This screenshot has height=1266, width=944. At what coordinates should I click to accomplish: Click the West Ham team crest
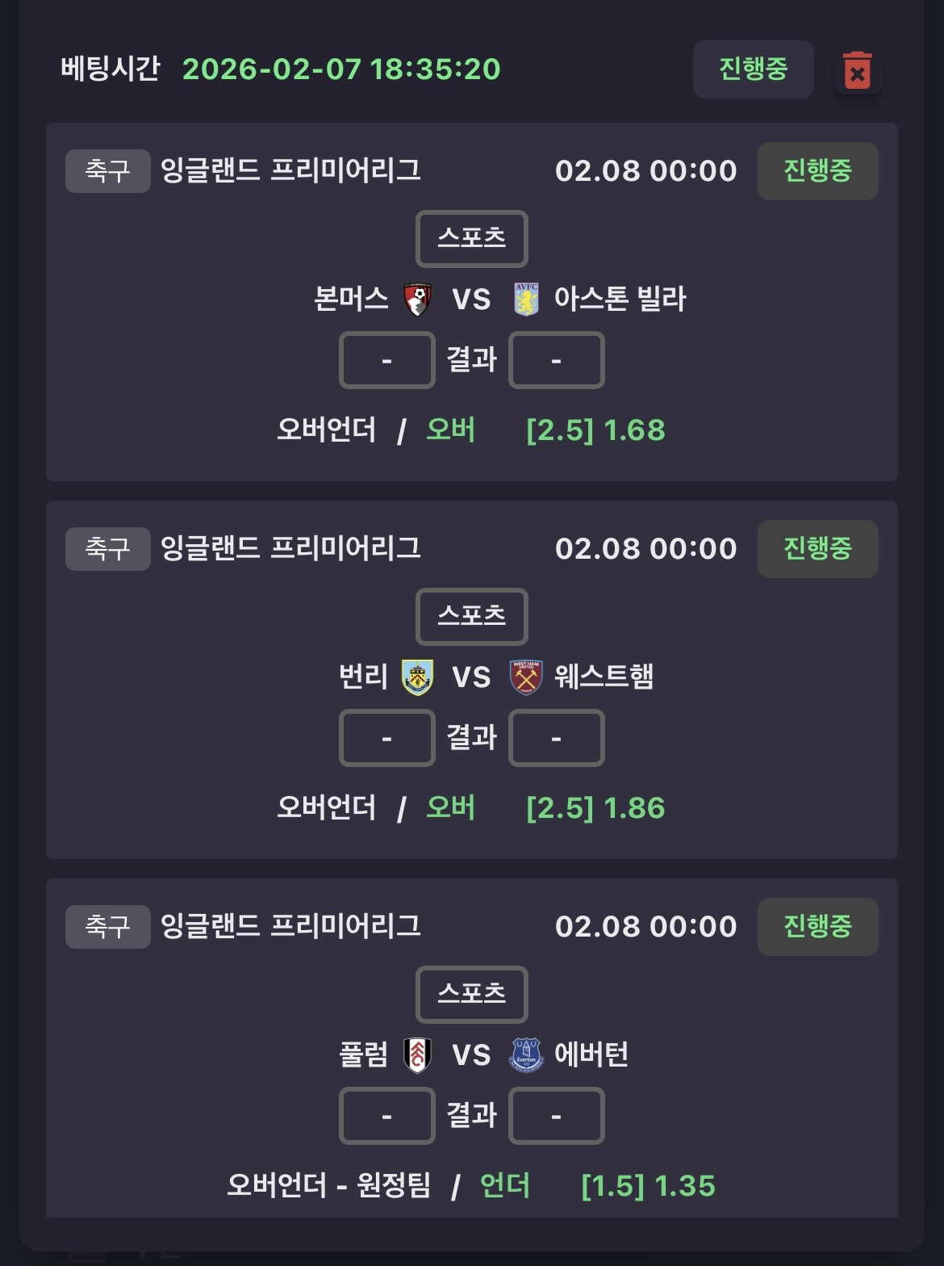(526, 677)
